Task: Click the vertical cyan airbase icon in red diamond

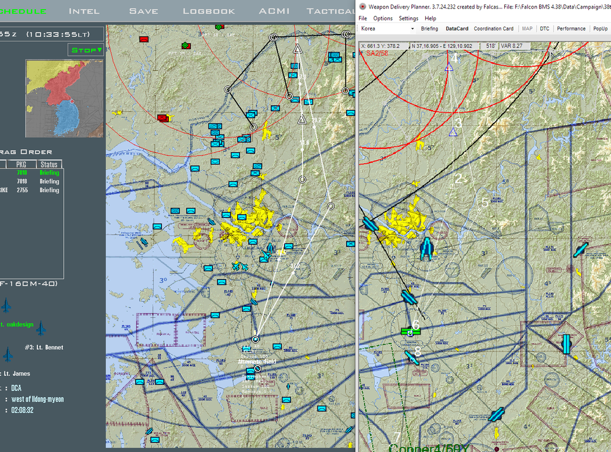Action: tap(566, 344)
